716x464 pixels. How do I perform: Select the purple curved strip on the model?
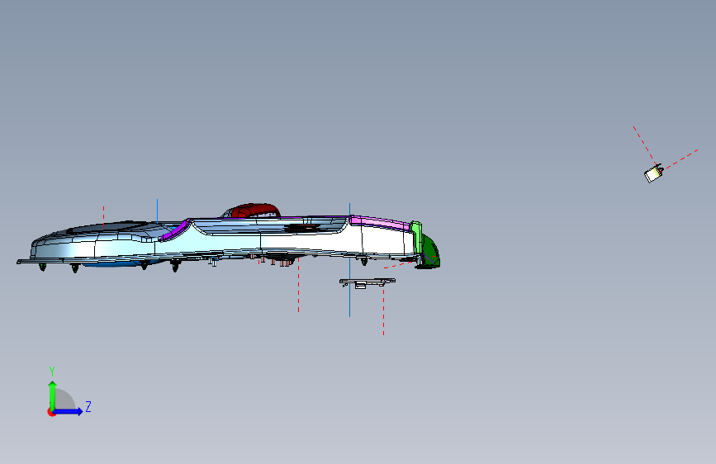pos(174,230)
